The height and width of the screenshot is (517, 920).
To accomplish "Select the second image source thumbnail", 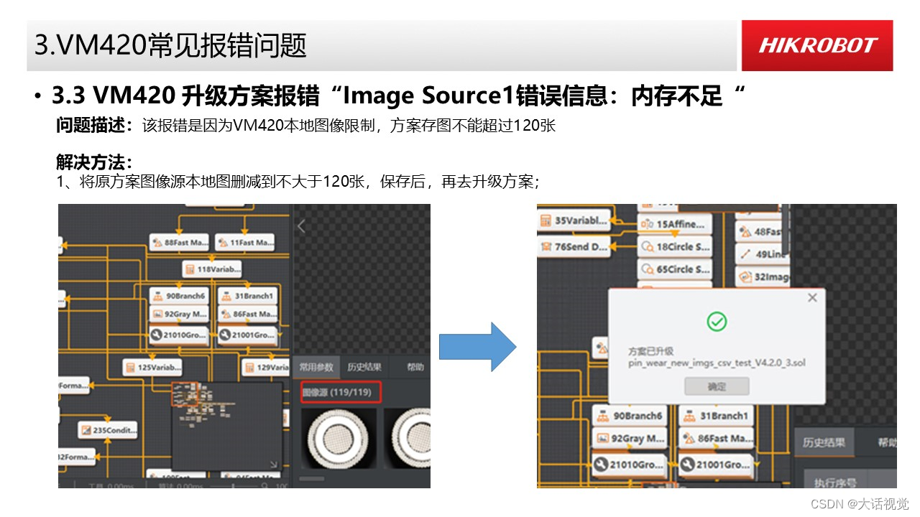I will [407, 440].
